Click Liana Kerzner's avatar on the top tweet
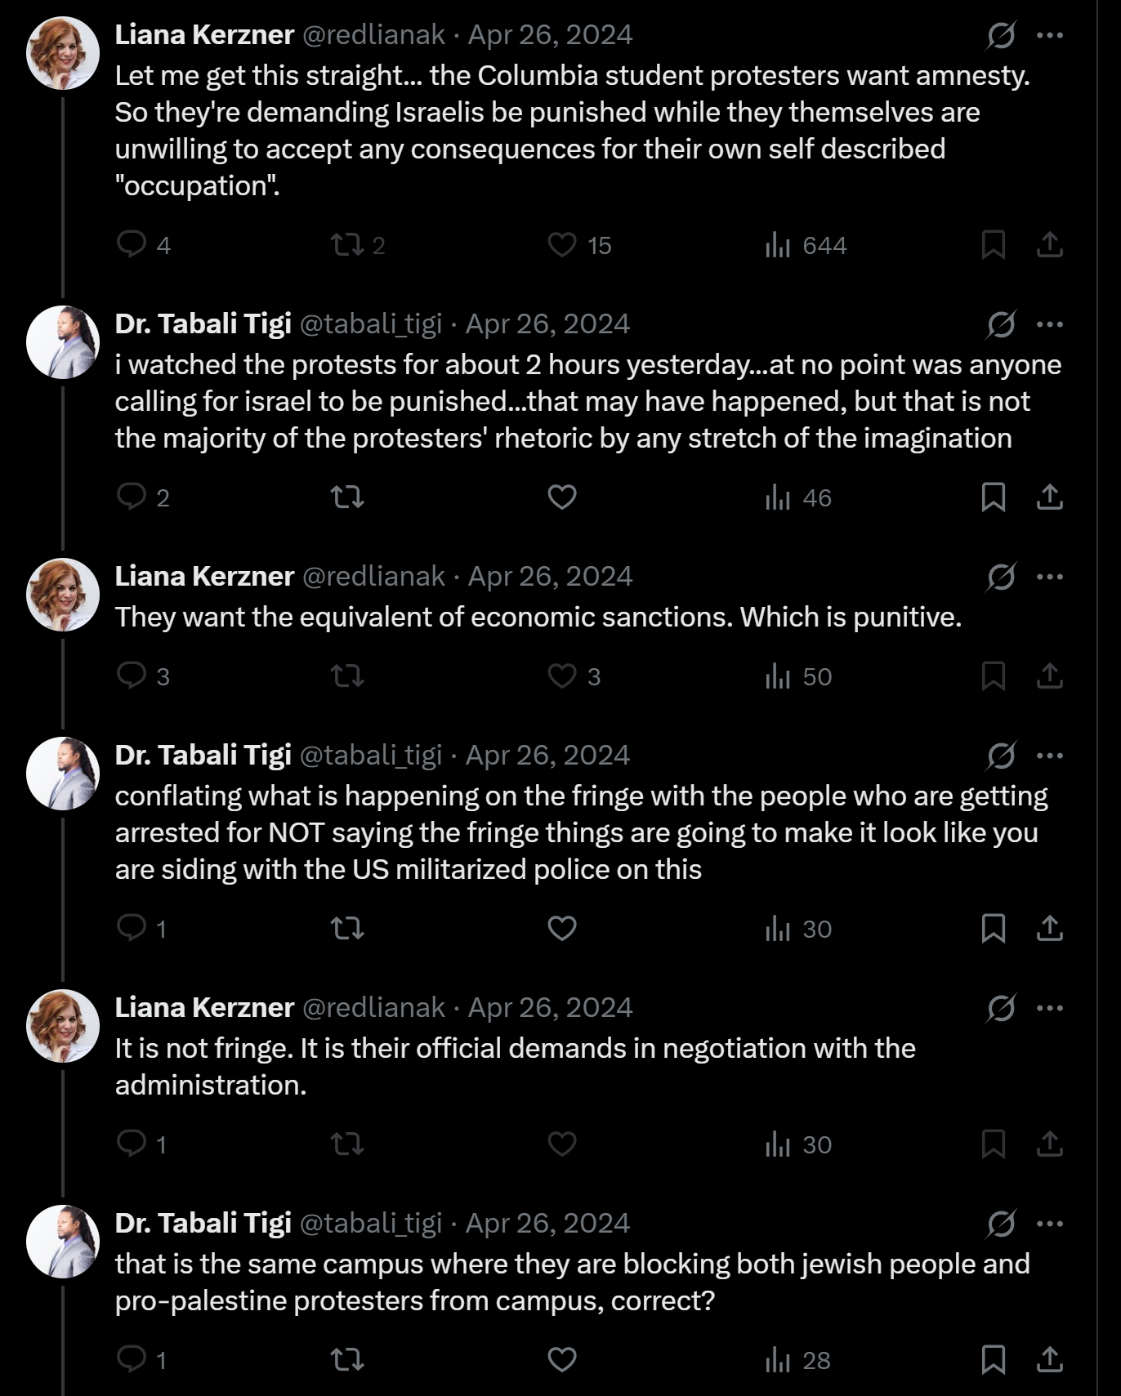 [x=63, y=52]
